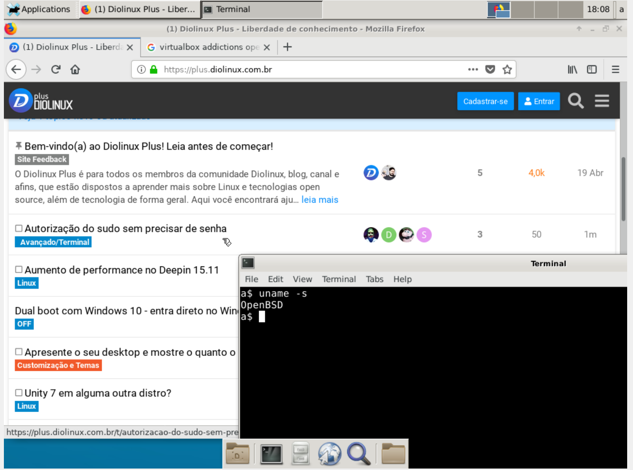Open rightmost folder icon in dock
This screenshot has width=633, height=470.
pos(393,454)
